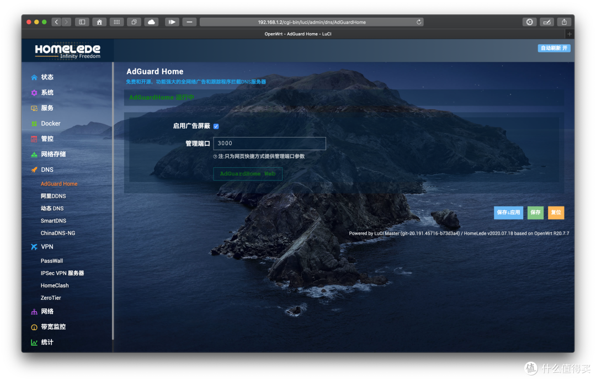Click the browser forward arrow button
596x381 pixels.
coord(67,22)
